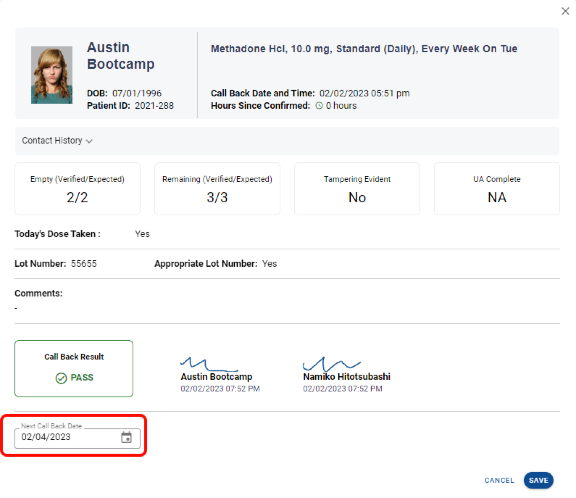Click the lot number 55655

(84, 264)
